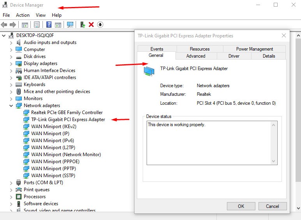Click Show/Hide Console Tree toolbar icon

25,25
